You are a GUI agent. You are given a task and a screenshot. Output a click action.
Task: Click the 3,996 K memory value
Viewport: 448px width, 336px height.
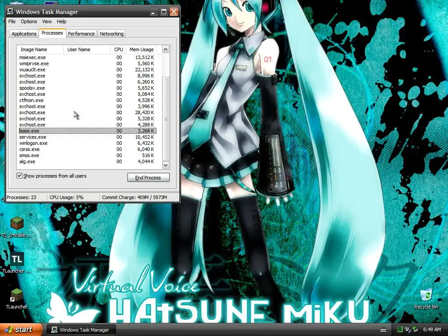click(146, 106)
